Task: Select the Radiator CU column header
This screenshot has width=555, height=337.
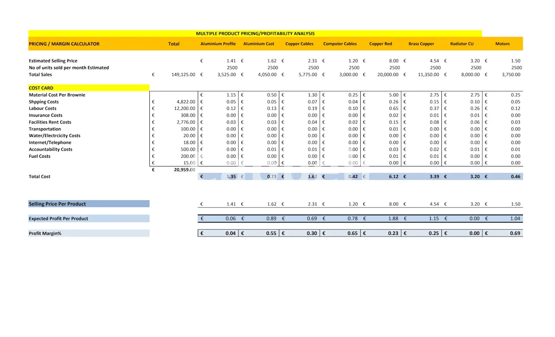Action: tap(462, 44)
